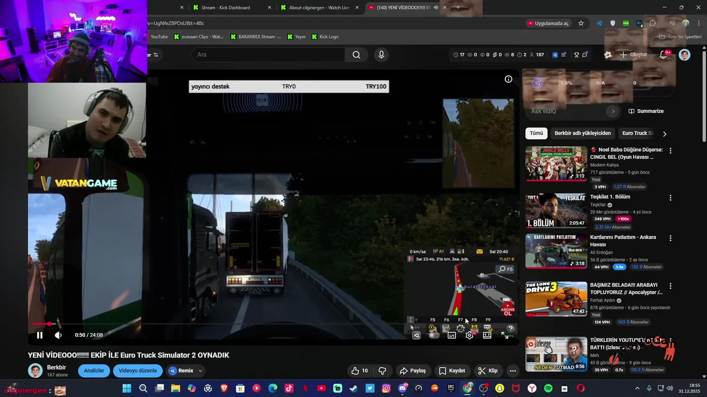Start voice search with microphone
The width and height of the screenshot is (707, 397).
click(381, 55)
